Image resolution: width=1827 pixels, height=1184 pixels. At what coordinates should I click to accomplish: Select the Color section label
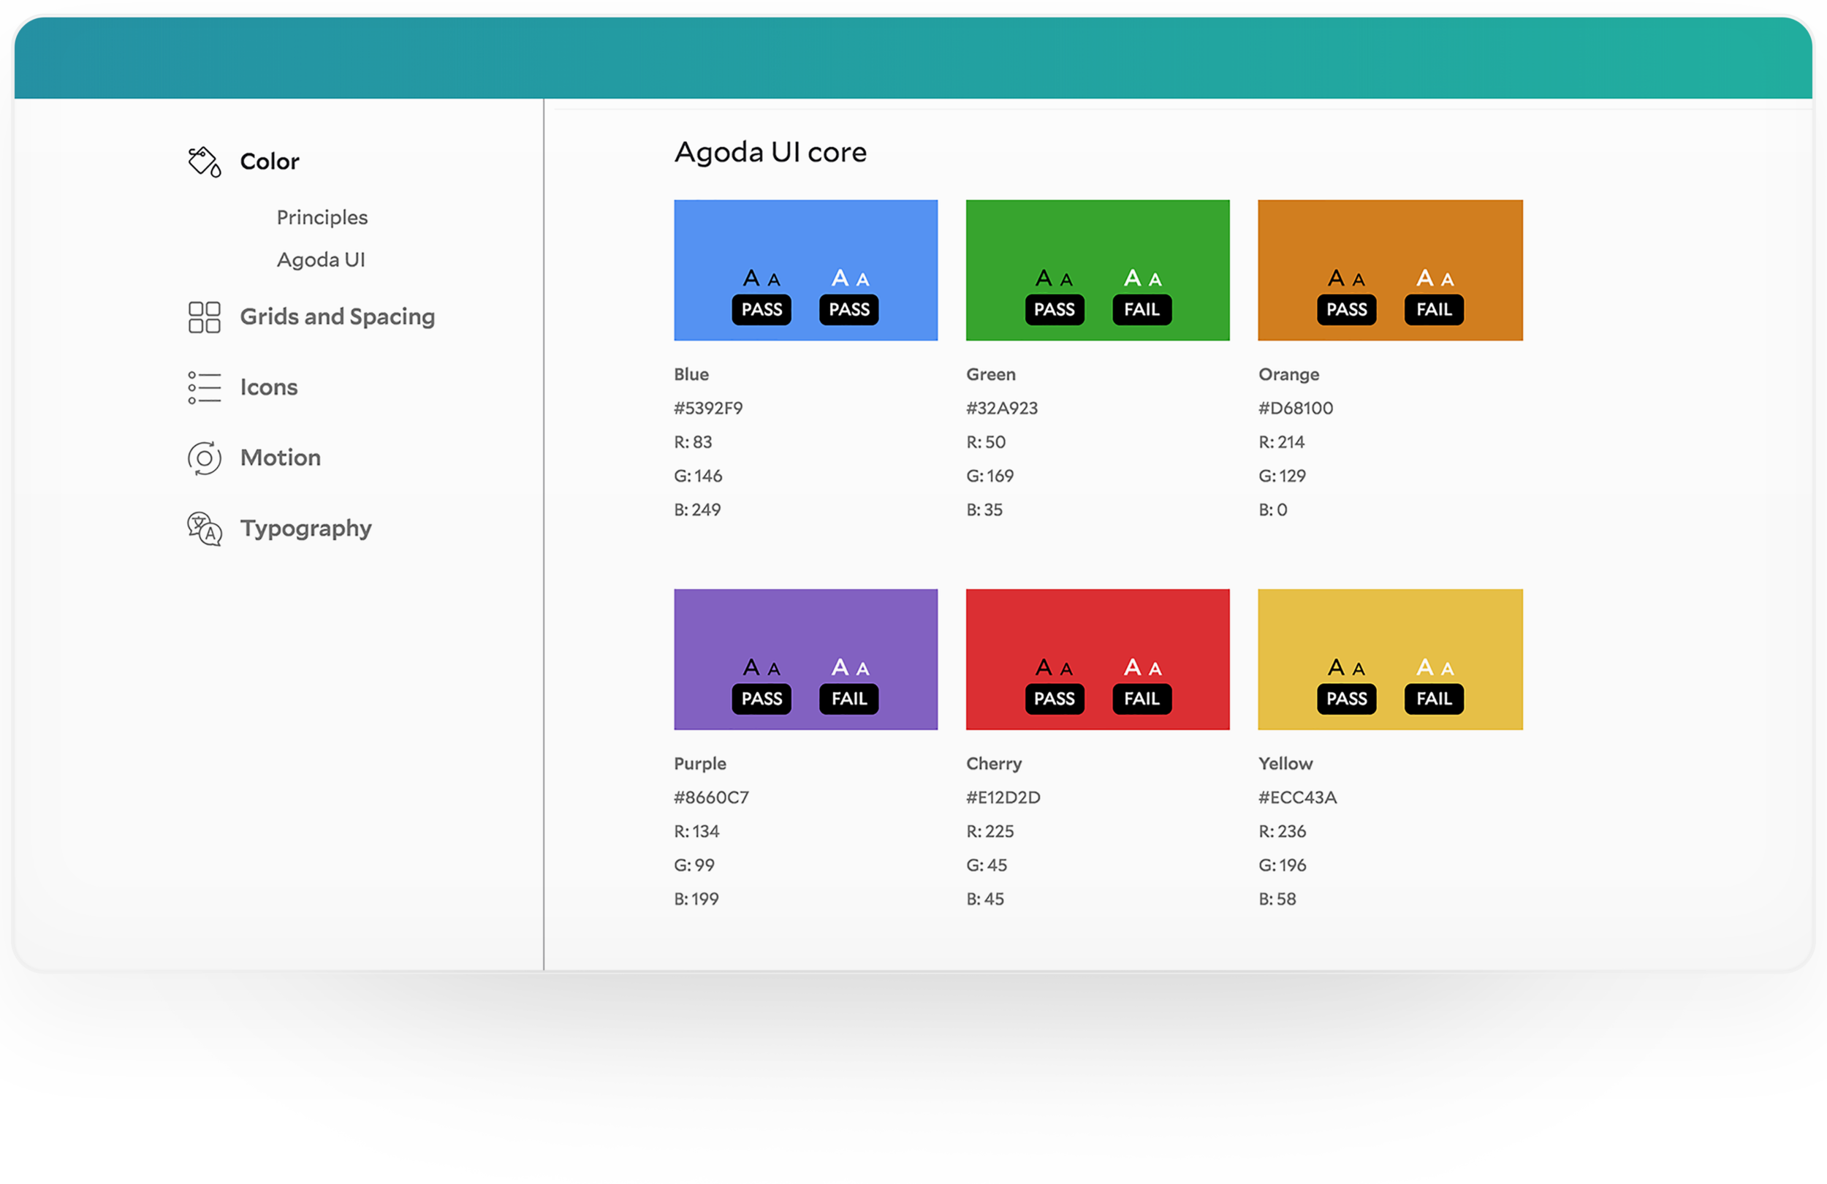[x=270, y=162]
